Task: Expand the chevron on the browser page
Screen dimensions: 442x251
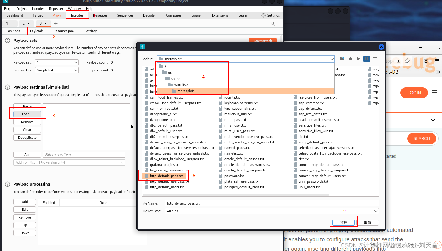Action: (433, 120)
